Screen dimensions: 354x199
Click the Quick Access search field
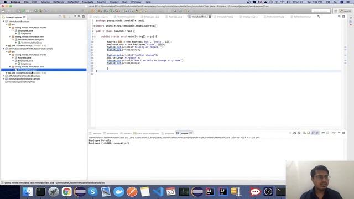[320, 11]
